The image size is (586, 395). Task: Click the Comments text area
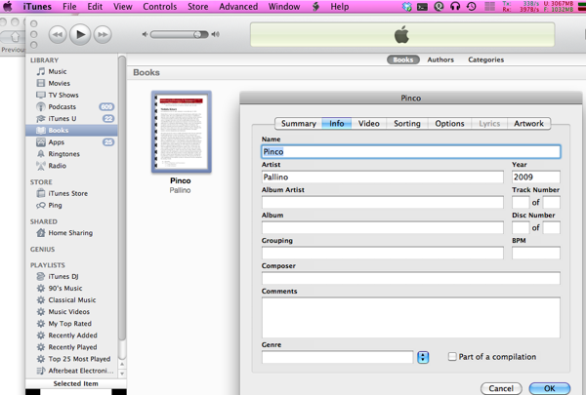411,318
